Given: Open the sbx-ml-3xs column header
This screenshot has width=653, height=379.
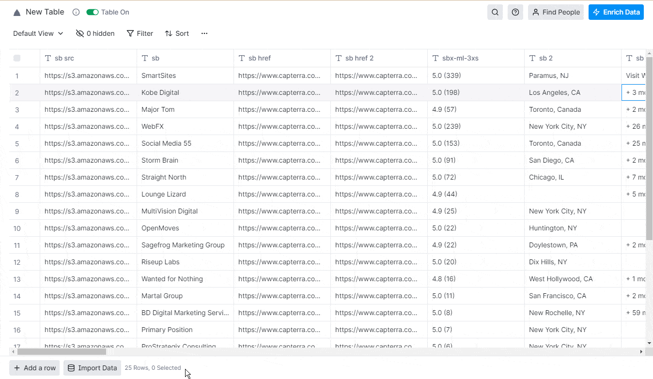Looking at the screenshot, I should click(x=476, y=58).
